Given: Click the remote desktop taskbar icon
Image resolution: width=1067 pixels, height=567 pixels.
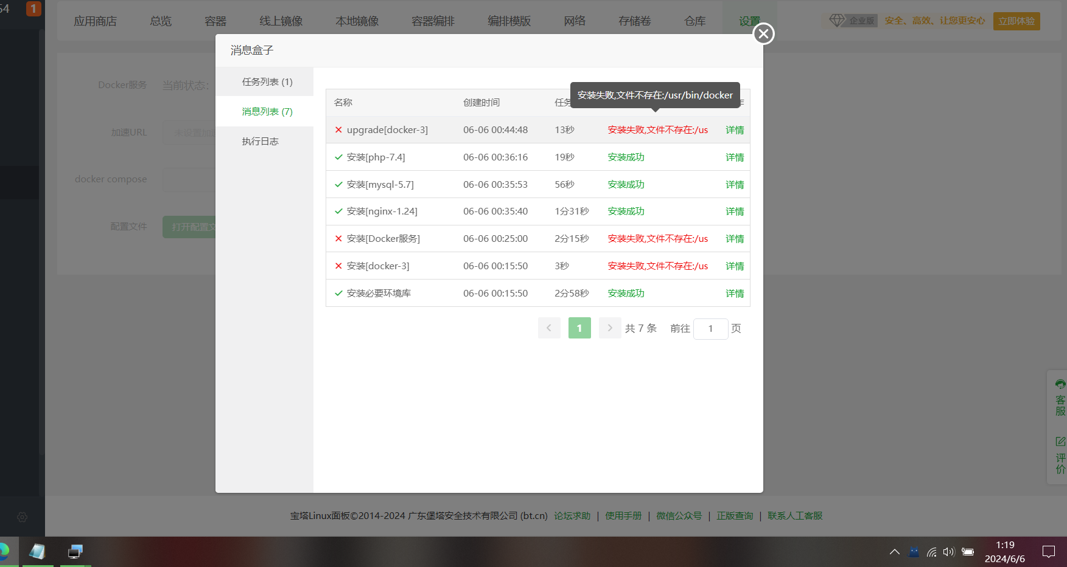Looking at the screenshot, I should [x=75, y=551].
